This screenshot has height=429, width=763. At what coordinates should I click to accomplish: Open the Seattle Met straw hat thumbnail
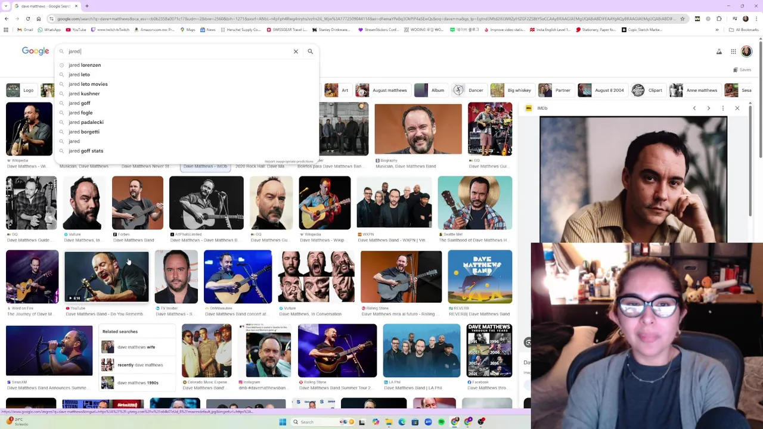475,203
